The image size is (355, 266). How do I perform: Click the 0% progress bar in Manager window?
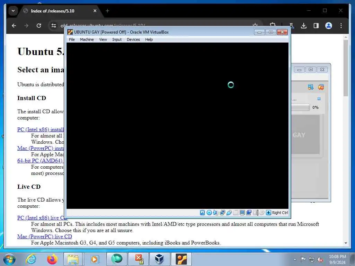(x=300, y=107)
